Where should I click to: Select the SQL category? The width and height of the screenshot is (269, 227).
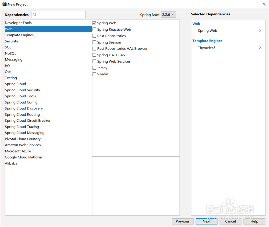[48, 47]
